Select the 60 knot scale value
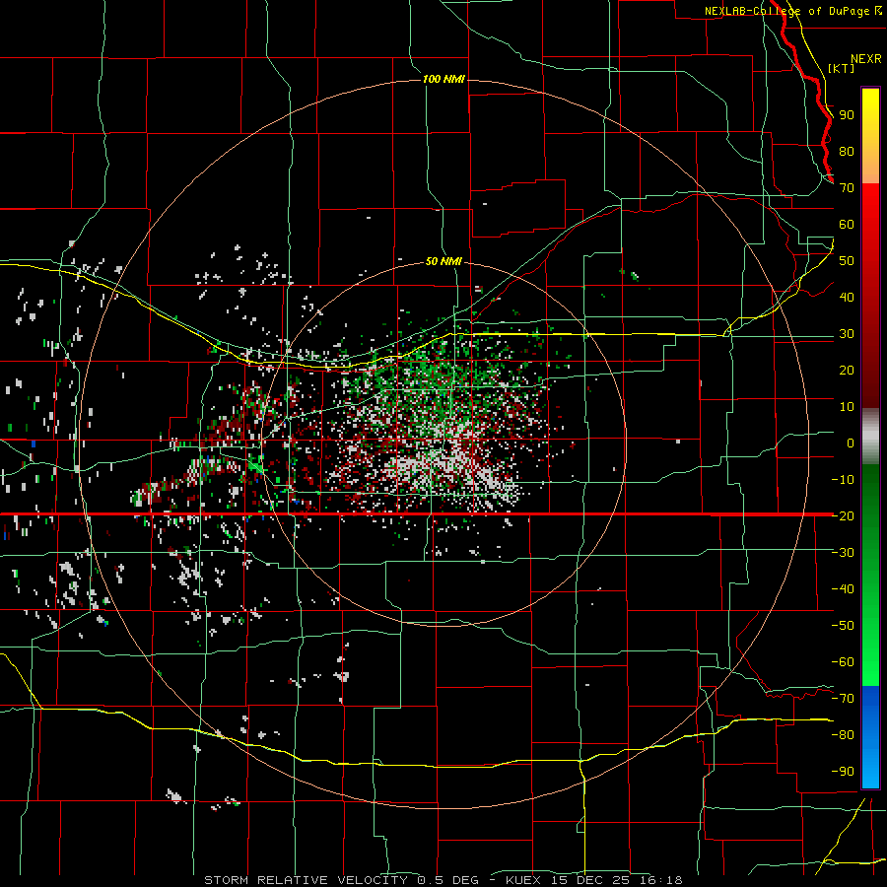This screenshot has width=887, height=887. [x=847, y=224]
